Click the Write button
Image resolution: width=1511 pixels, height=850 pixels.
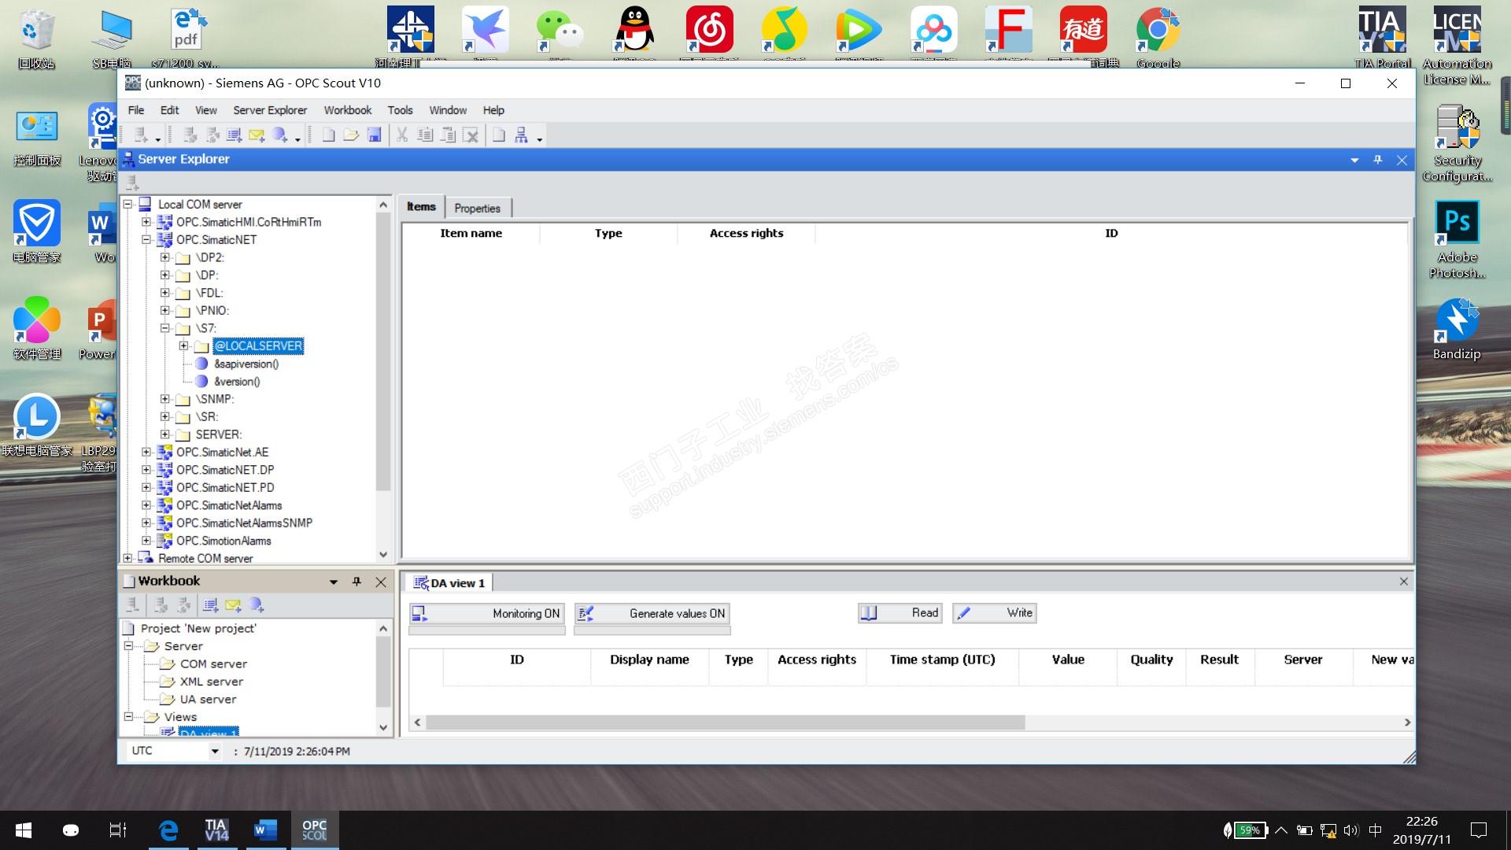pyautogui.click(x=994, y=613)
